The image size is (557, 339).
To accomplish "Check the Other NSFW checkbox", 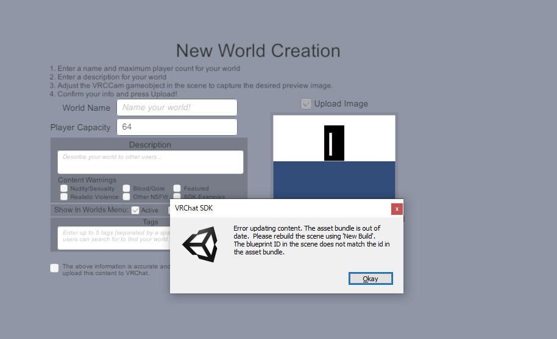I will [x=127, y=197].
